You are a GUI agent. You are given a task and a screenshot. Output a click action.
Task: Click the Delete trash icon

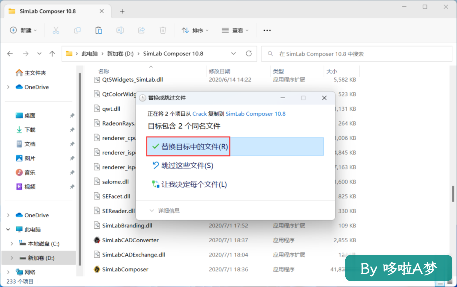pyautogui.click(x=163, y=30)
